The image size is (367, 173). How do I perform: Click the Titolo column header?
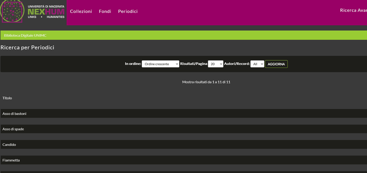click(x=7, y=98)
